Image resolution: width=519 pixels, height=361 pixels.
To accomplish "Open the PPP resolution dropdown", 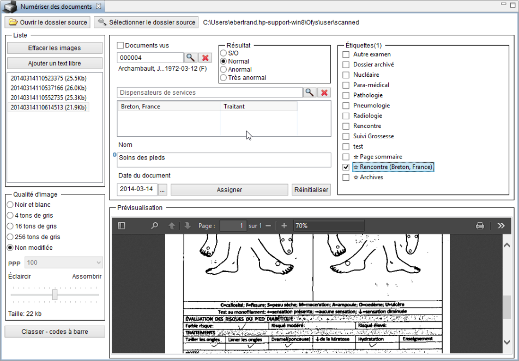I will pyautogui.click(x=63, y=262).
